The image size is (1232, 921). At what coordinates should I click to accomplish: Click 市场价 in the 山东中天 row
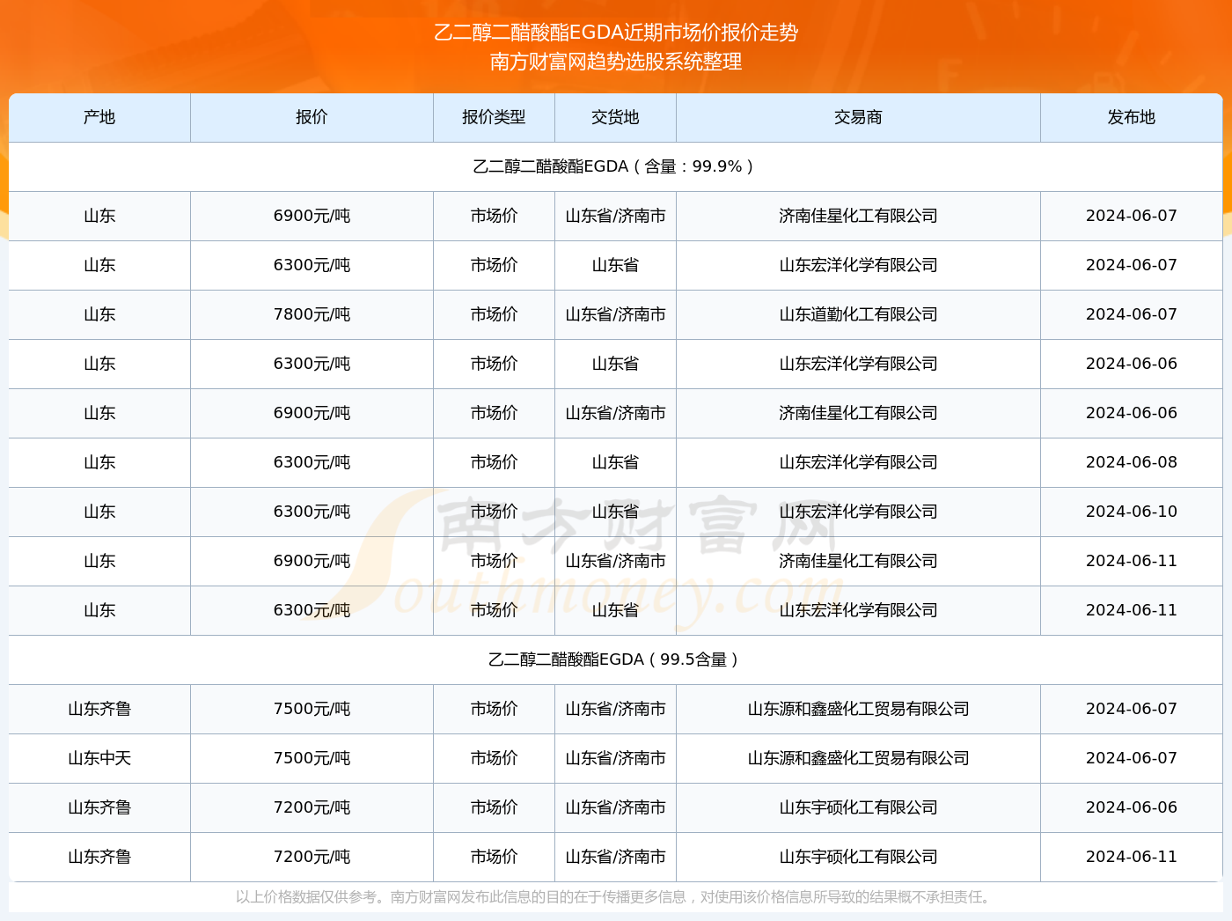click(x=494, y=758)
